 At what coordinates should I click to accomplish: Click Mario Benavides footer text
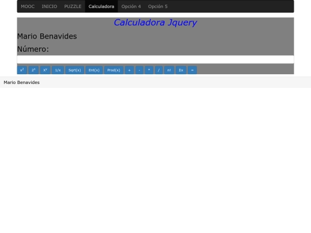click(x=22, y=82)
